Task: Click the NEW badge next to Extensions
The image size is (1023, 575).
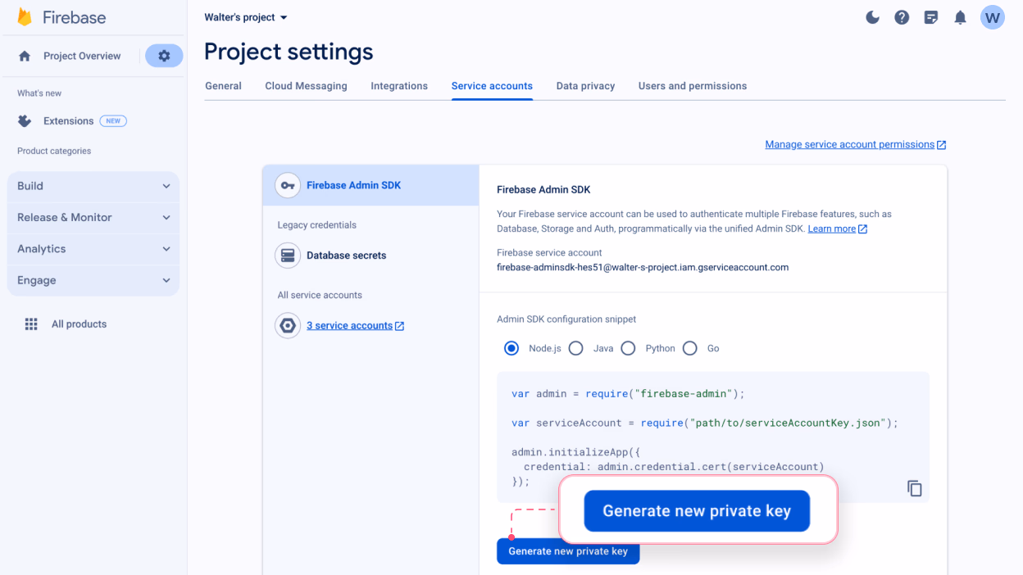Action: click(113, 120)
